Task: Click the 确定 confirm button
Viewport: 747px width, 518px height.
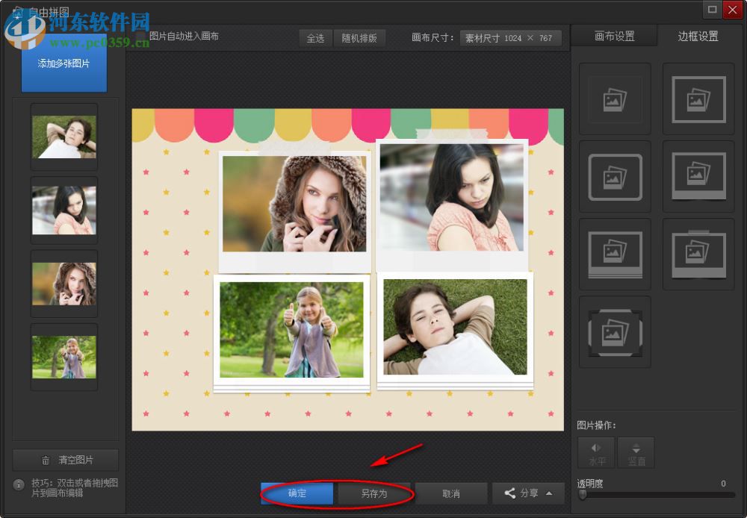Action: pyautogui.click(x=297, y=493)
